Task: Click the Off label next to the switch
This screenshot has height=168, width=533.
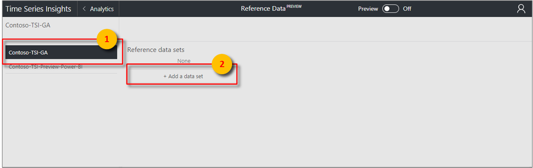Action: pos(407,9)
